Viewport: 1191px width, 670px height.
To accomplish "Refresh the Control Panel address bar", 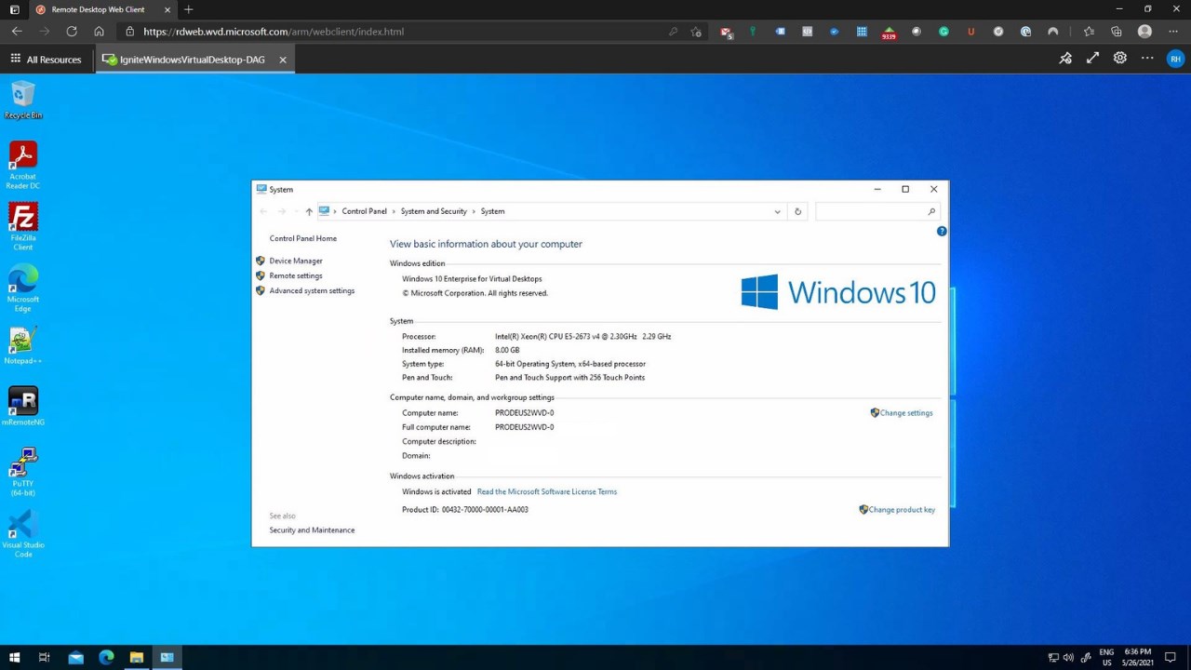I will 797,211.
